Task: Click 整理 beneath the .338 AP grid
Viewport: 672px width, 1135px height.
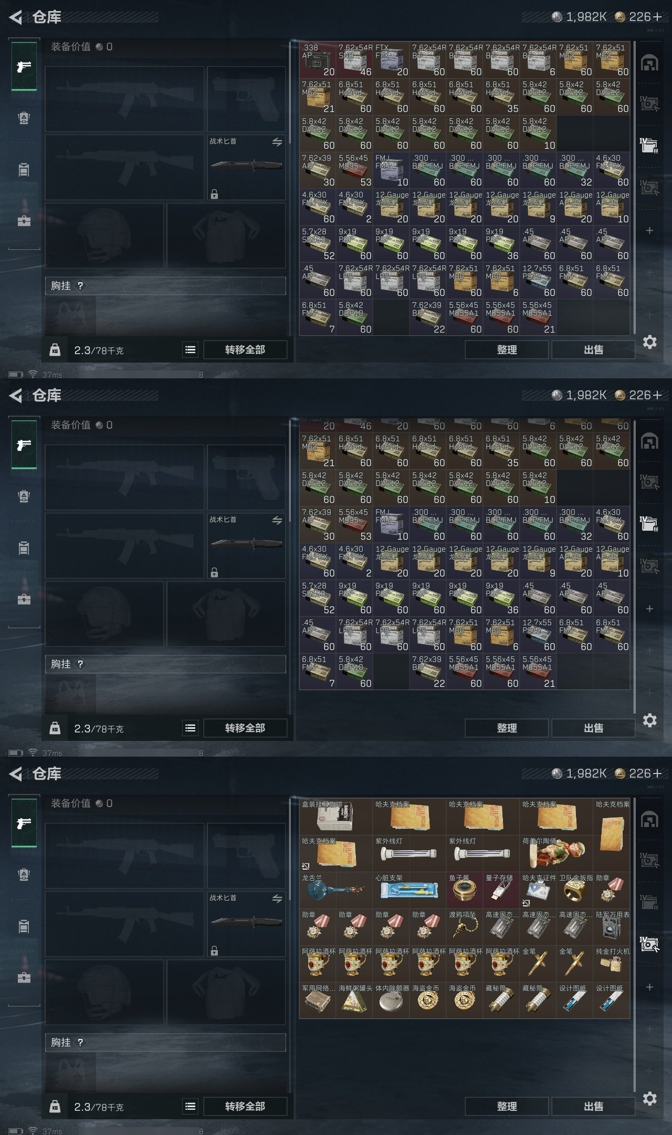Action: (x=507, y=349)
